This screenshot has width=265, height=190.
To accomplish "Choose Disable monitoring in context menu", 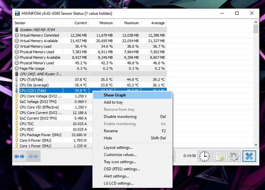I will 132,116.
